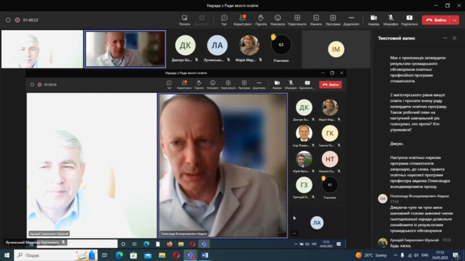Open Програми apps button
The width and height of the screenshot is (465, 261).
coord(333,20)
